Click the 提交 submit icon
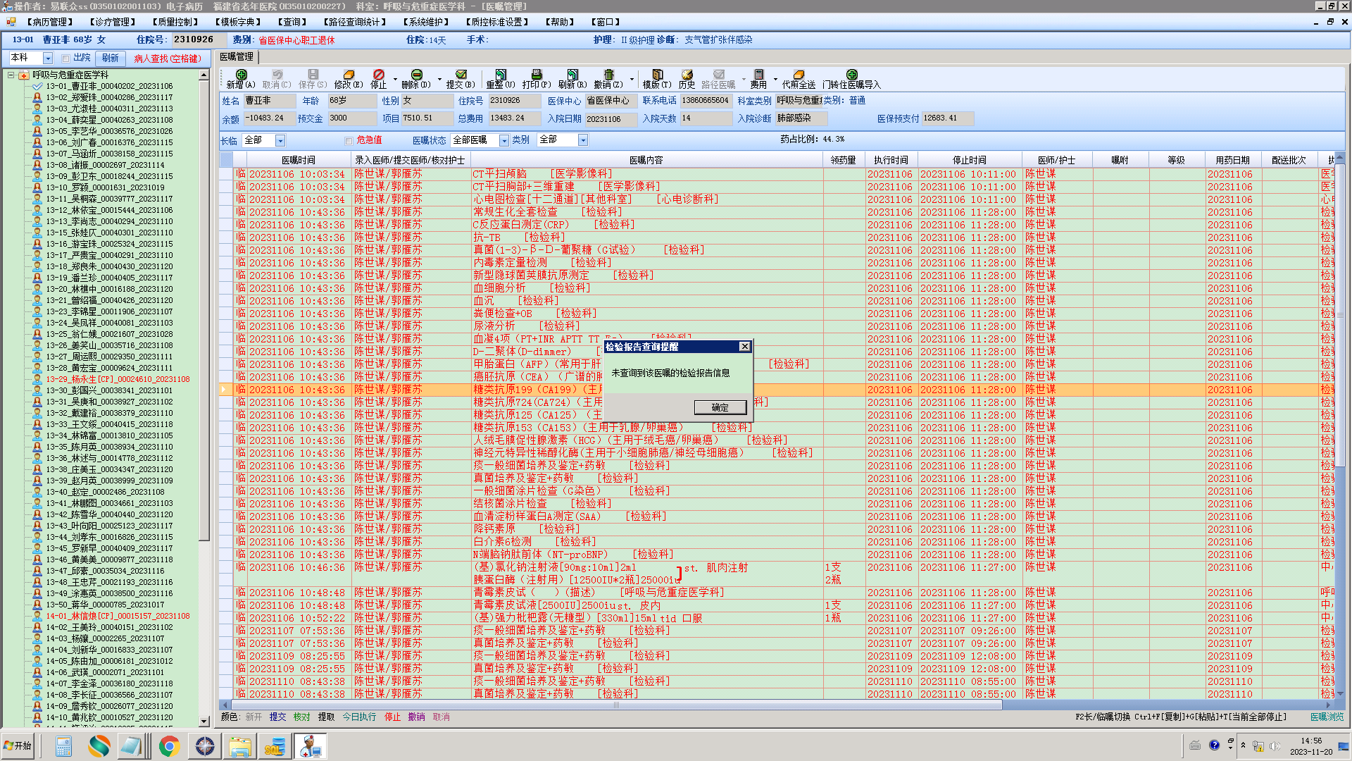The height and width of the screenshot is (761, 1352). [x=461, y=75]
